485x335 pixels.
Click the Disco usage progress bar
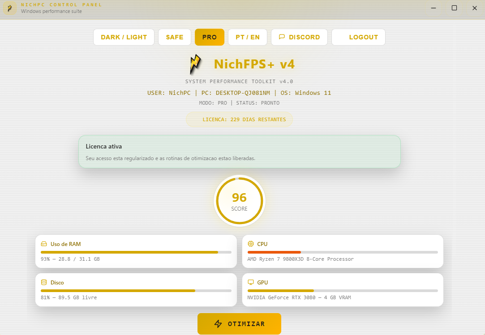[x=136, y=291]
